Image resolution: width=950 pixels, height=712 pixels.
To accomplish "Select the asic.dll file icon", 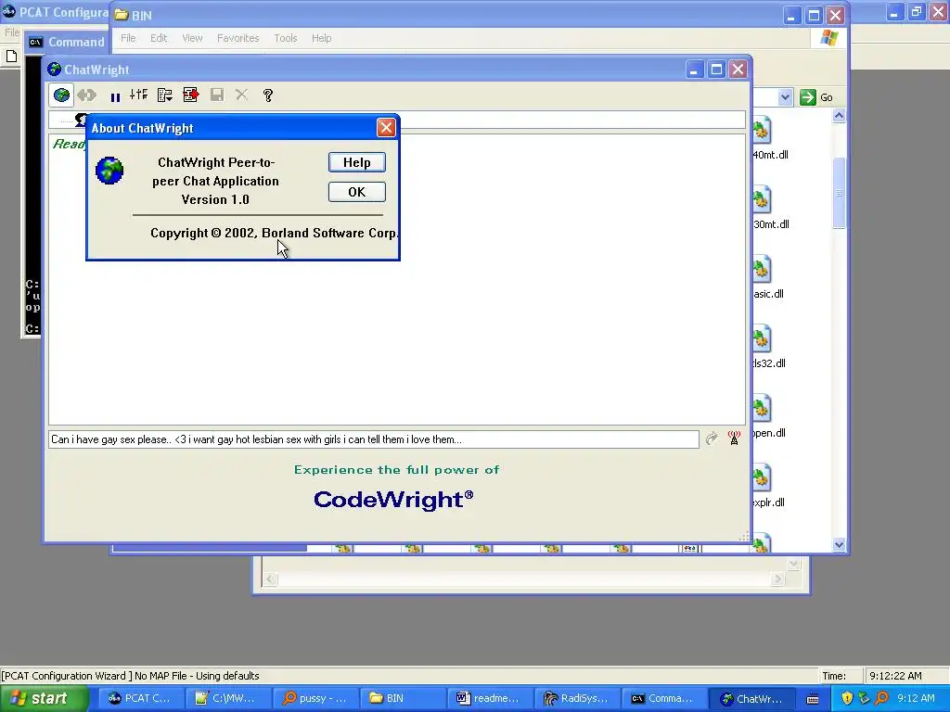I will tap(763, 270).
